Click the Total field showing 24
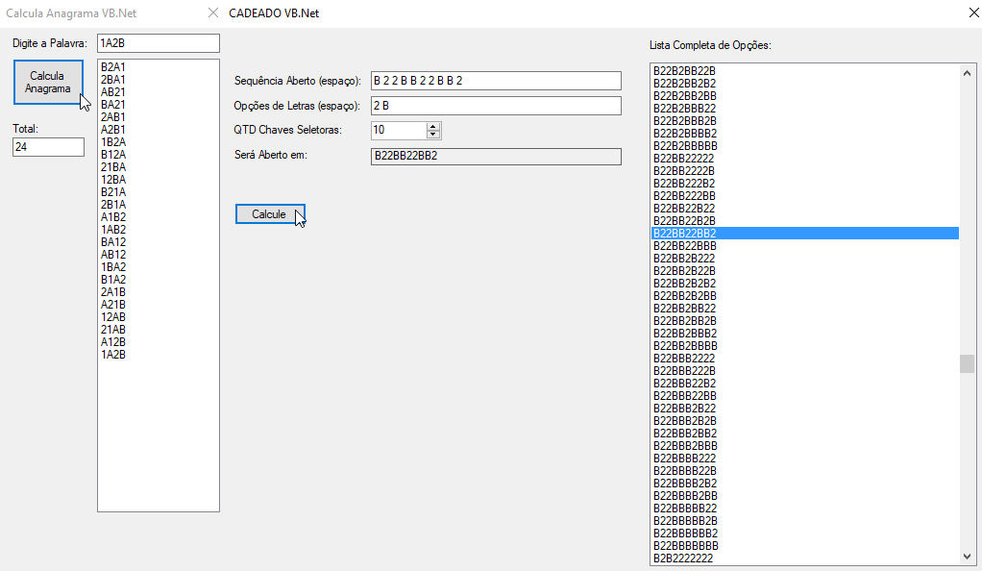Viewport: 982px width, 571px height. tap(48, 146)
